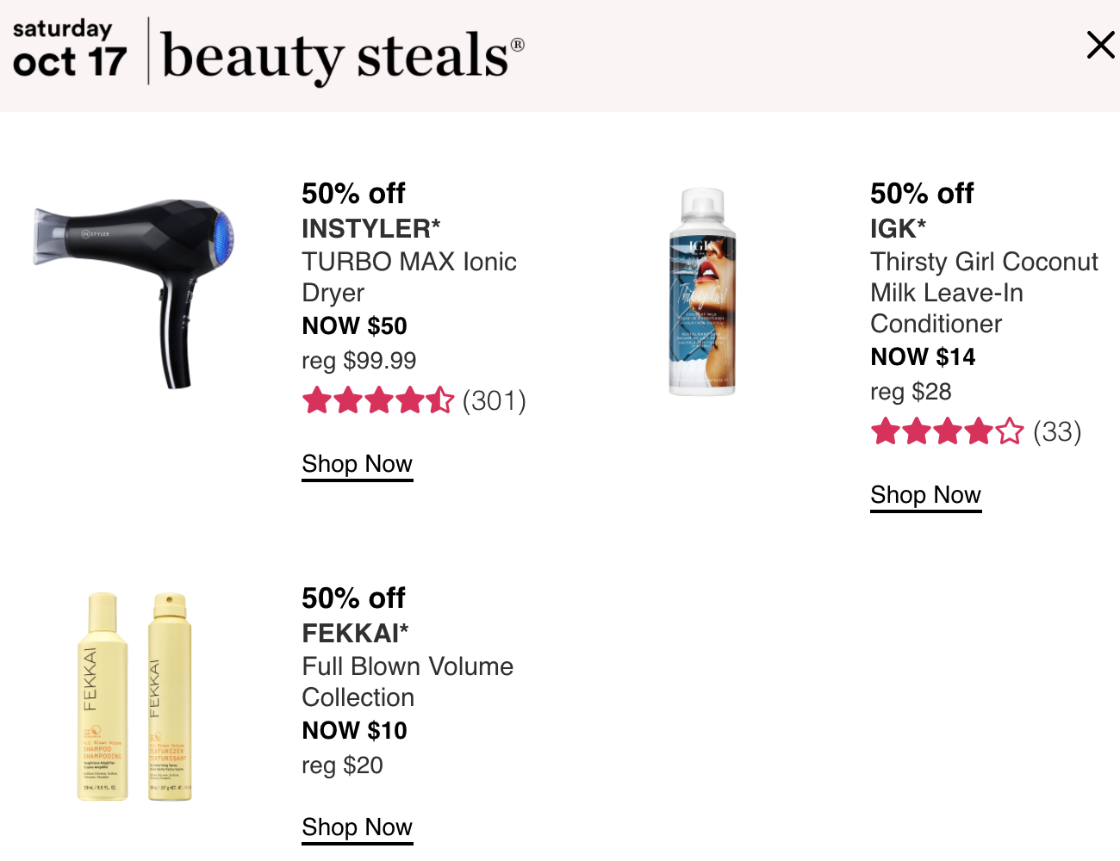Click the INSTYLER brand name

[370, 229]
